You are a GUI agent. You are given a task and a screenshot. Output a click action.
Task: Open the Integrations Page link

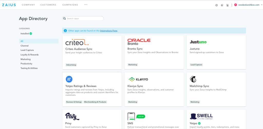pyautogui.click(x=109, y=31)
